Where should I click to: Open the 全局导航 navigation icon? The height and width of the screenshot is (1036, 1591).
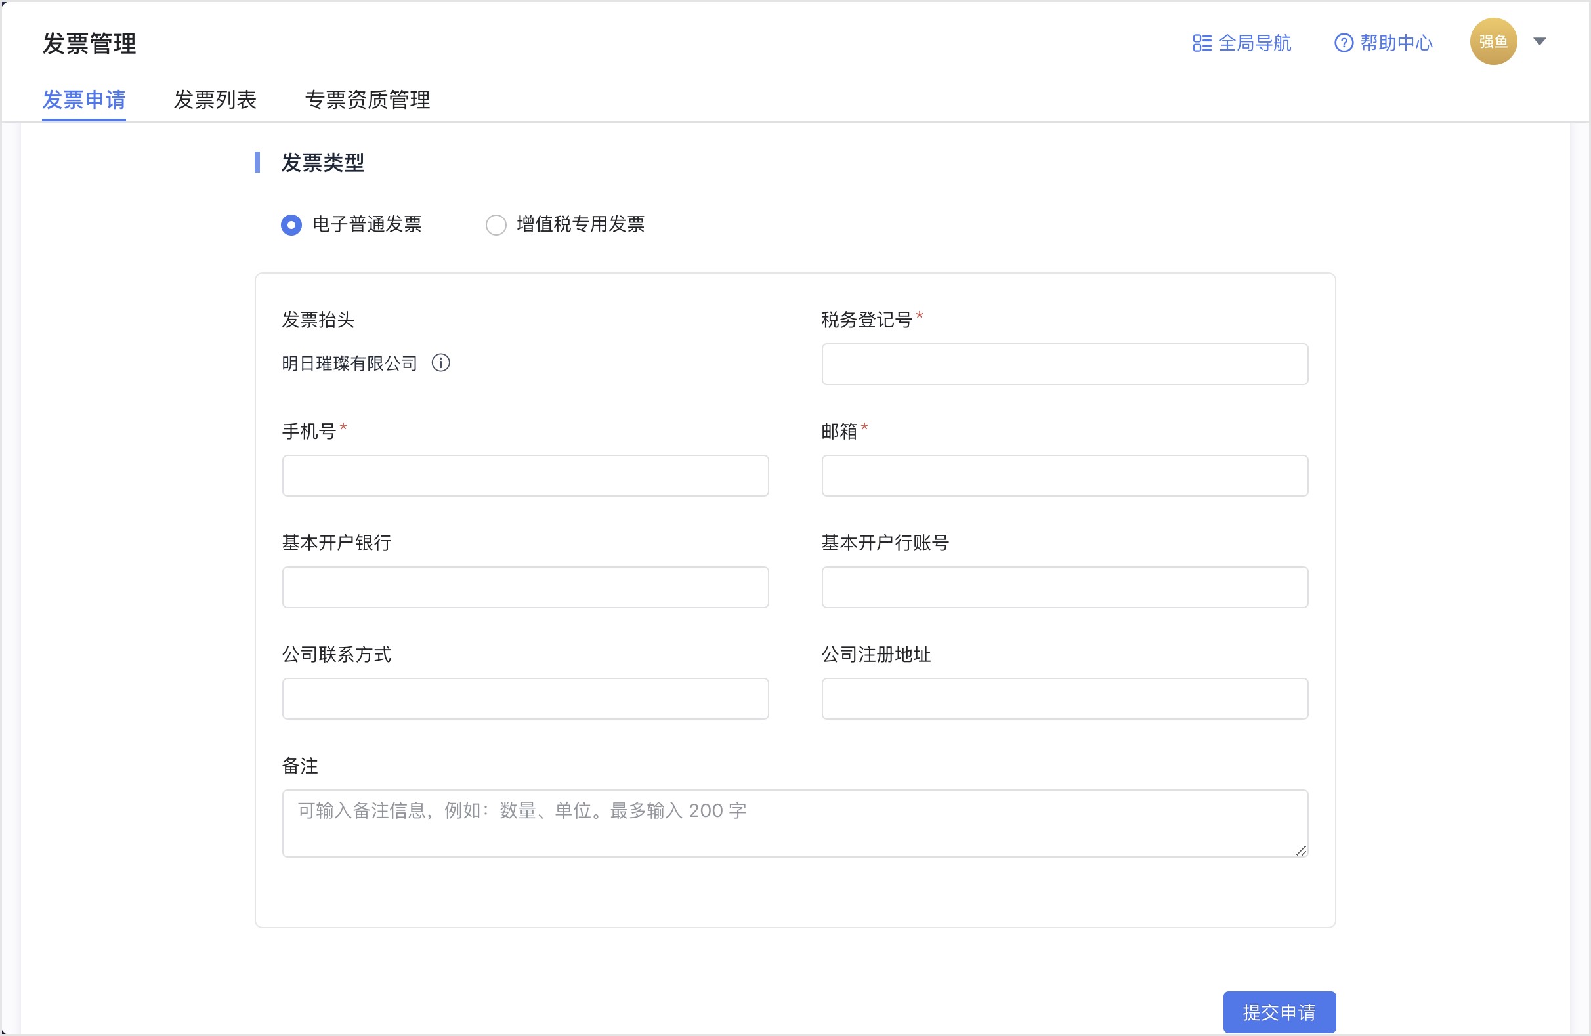[x=1200, y=42]
